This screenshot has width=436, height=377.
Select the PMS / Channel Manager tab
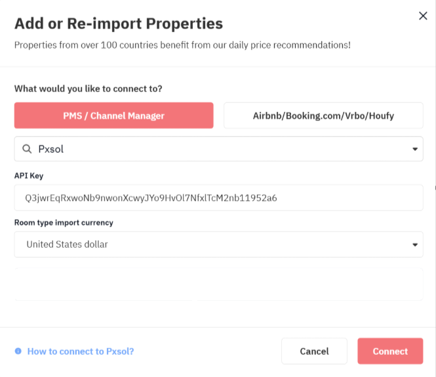click(114, 115)
